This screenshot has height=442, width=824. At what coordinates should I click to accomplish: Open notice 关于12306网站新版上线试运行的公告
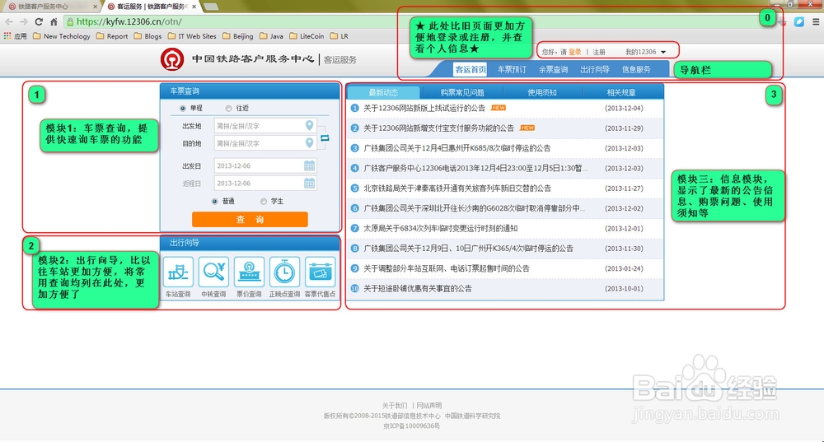[x=424, y=108]
